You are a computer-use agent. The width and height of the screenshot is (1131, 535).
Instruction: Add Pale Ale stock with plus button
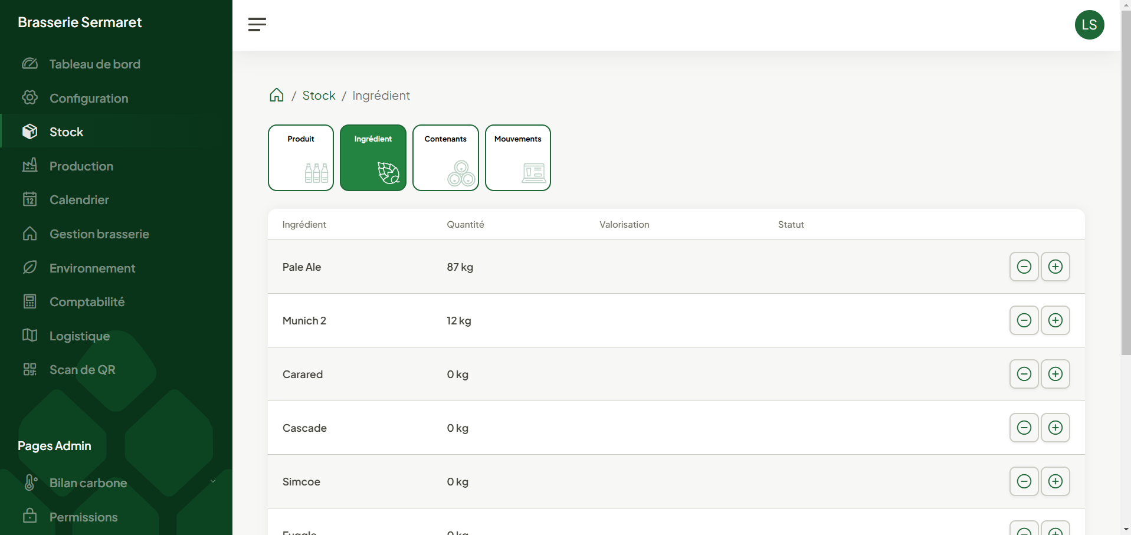(x=1055, y=267)
